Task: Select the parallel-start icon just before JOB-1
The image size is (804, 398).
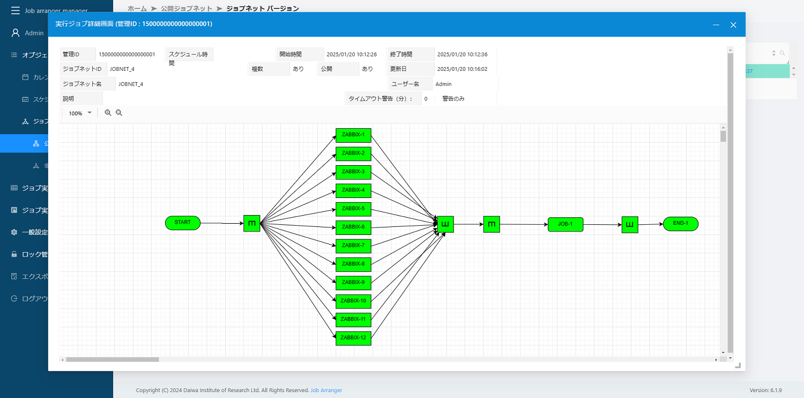Action: tap(492, 224)
